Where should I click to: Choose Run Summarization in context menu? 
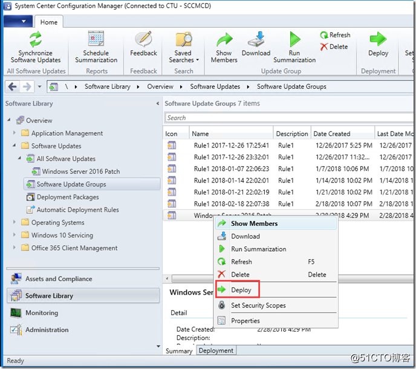pos(276,249)
